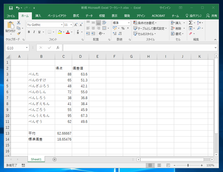This screenshot has width=223, height=172.
Task: Switch to the データ tab
Action: (x=89, y=16)
